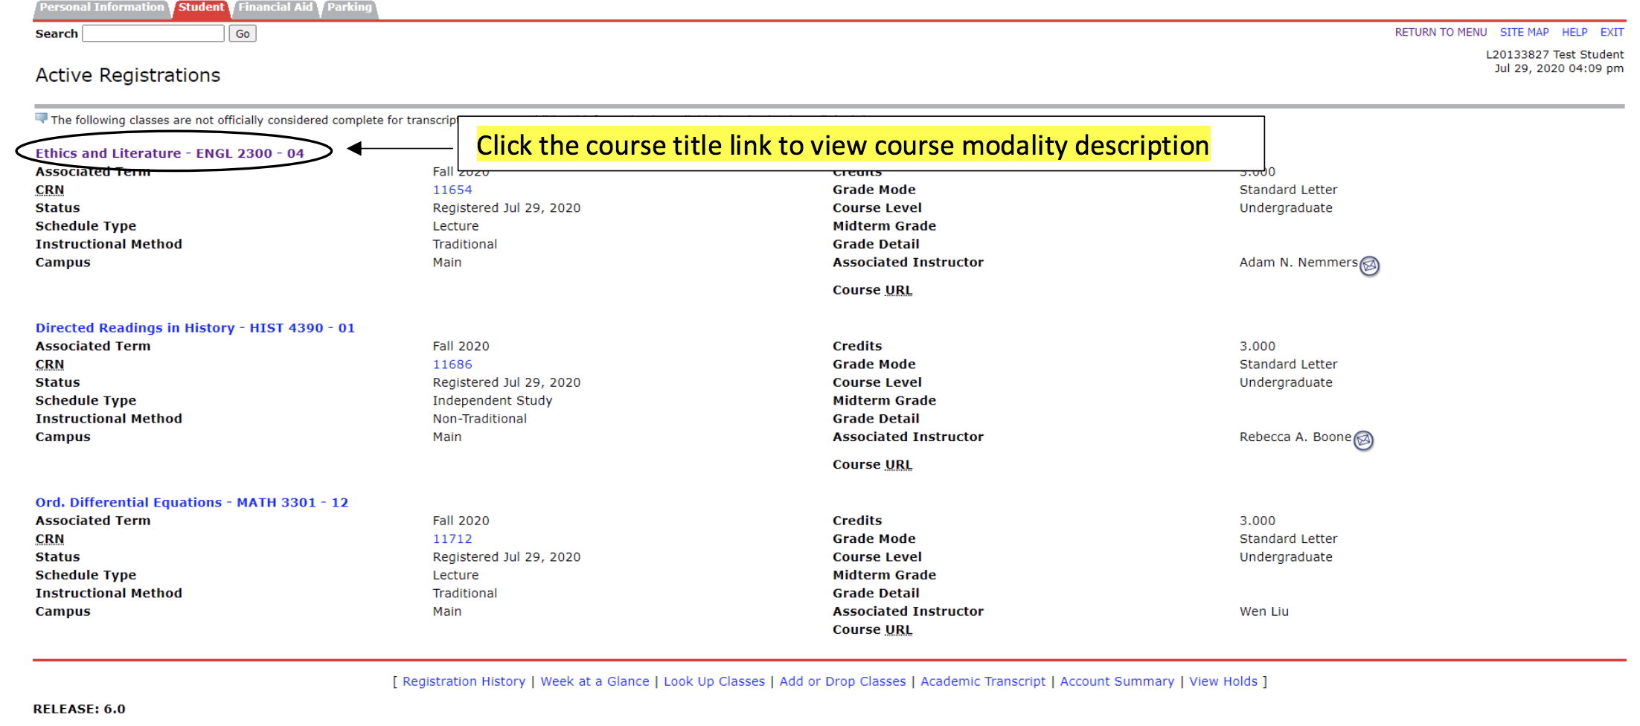Click CRN 11712 link
The width and height of the screenshot is (1640, 726).
[452, 539]
